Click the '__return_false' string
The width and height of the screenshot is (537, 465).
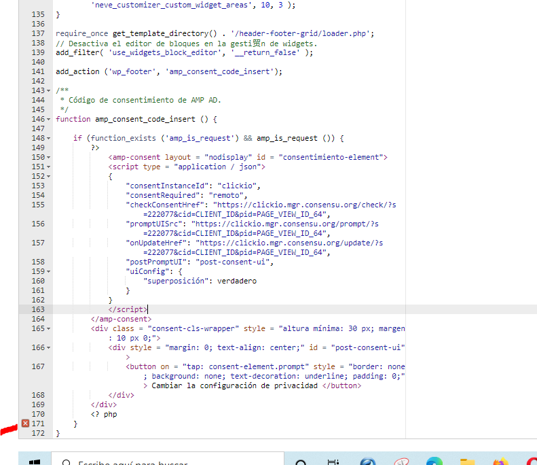[x=265, y=52]
